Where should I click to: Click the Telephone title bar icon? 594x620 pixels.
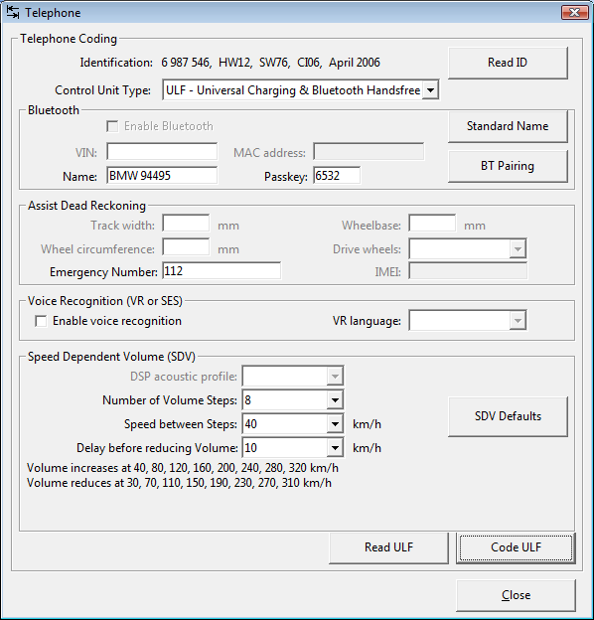click(x=13, y=12)
